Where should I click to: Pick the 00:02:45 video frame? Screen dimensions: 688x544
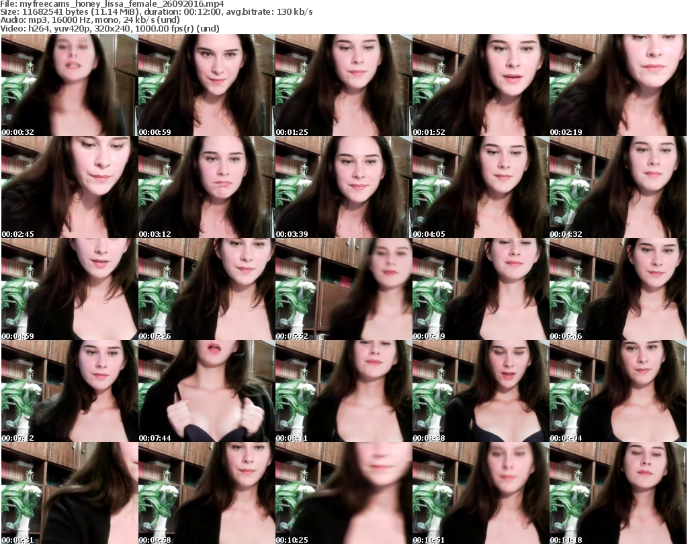(69, 187)
